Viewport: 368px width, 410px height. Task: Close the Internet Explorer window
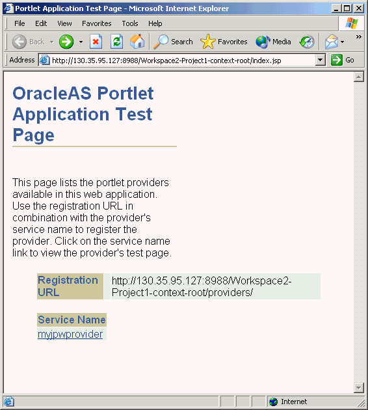pyautogui.click(x=359, y=8)
